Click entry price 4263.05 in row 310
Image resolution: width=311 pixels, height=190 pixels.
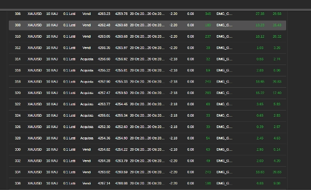[x=104, y=37]
